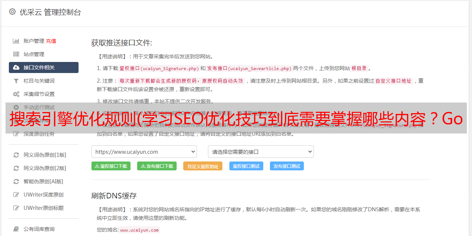The width and height of the screenshot is (472, 236).
Task: Click the book icon for 公有词库查询
Action: 16,229
